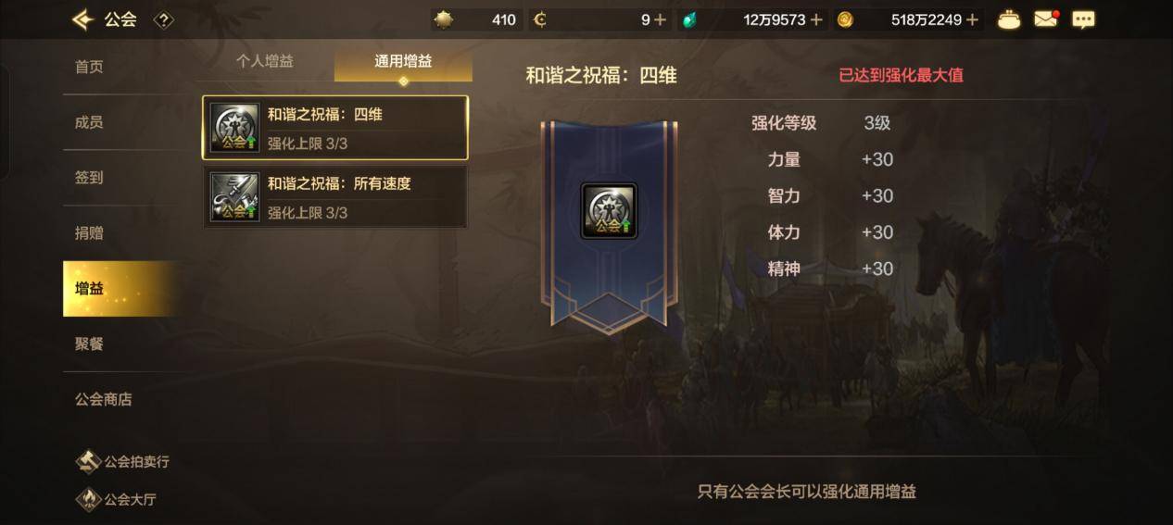Click the guild buff icon on the banner
Image resolution: width=1173 pixels, height=525 pixels.
609,211
